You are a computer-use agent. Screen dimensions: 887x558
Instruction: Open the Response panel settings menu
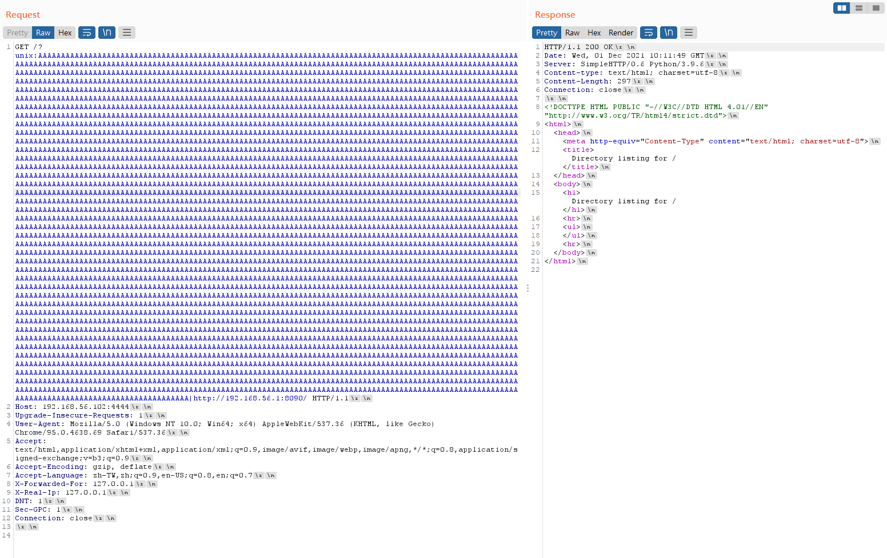tap(689, 32)
